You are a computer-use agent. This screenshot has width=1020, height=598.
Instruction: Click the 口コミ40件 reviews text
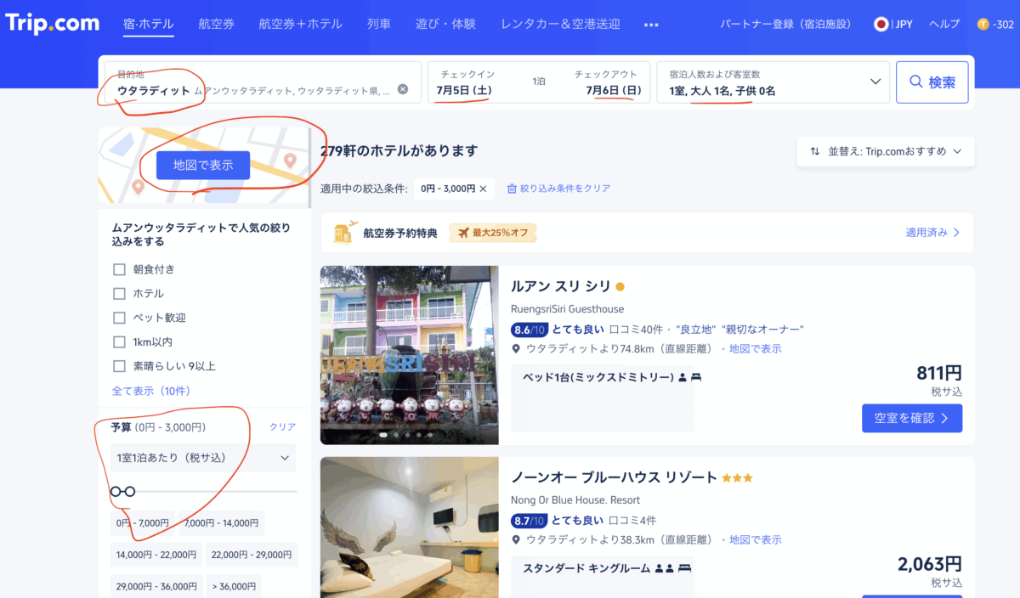[636, 330]
